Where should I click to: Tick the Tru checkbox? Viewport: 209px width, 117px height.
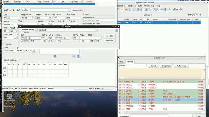42,41
